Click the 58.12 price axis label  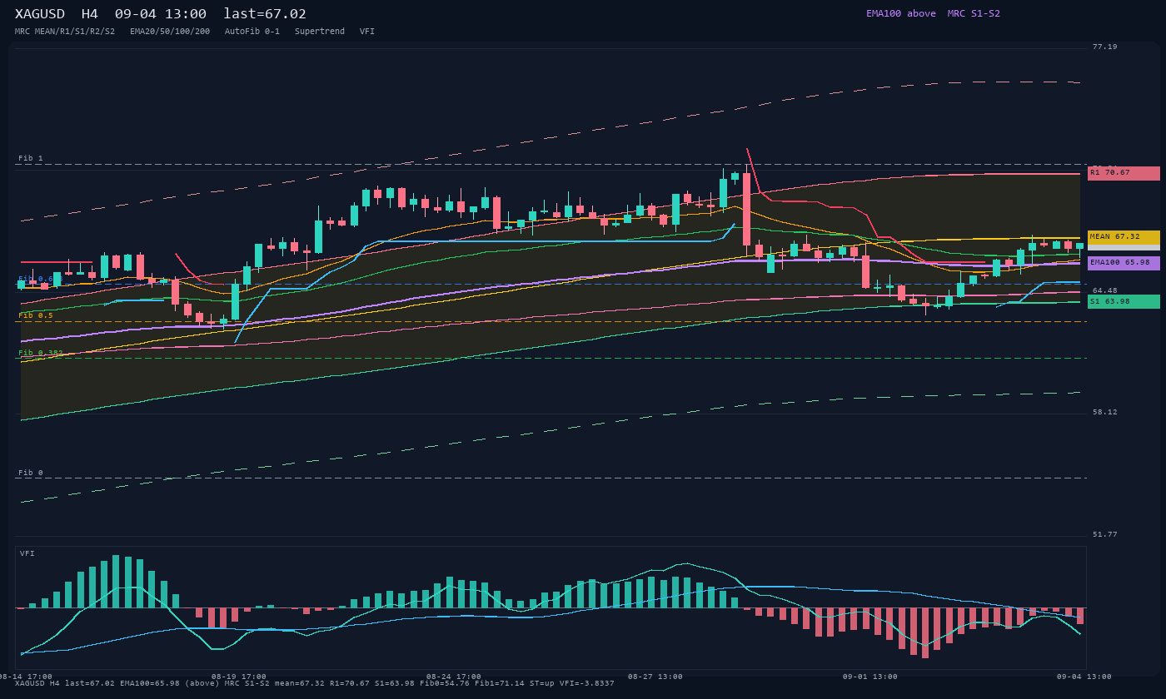point(1105,412)
